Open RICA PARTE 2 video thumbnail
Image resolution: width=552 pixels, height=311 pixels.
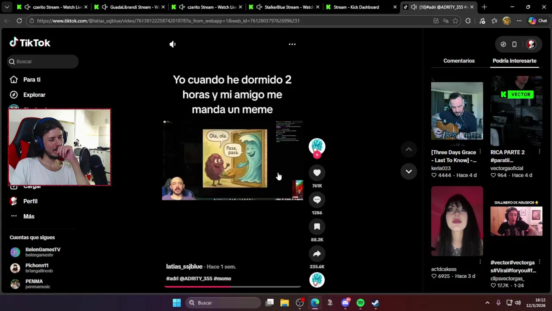[516, 111]
